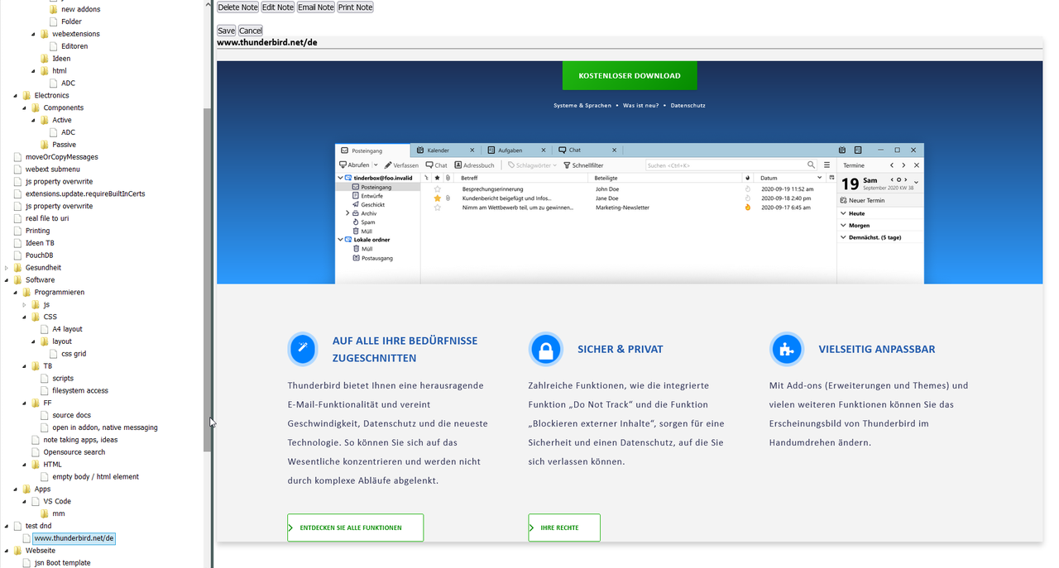
Task: Select the www.thunderbird.net/de tree item
Action: 74,538
